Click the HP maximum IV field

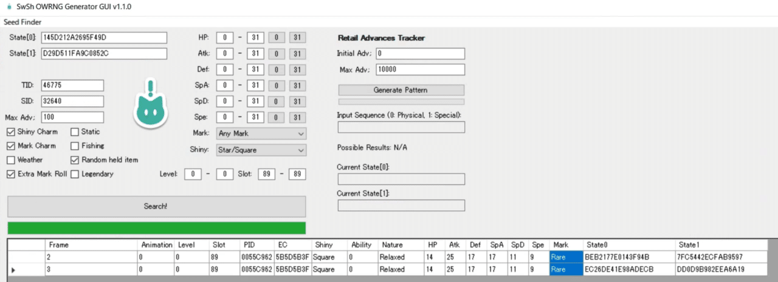pos(256,38)
